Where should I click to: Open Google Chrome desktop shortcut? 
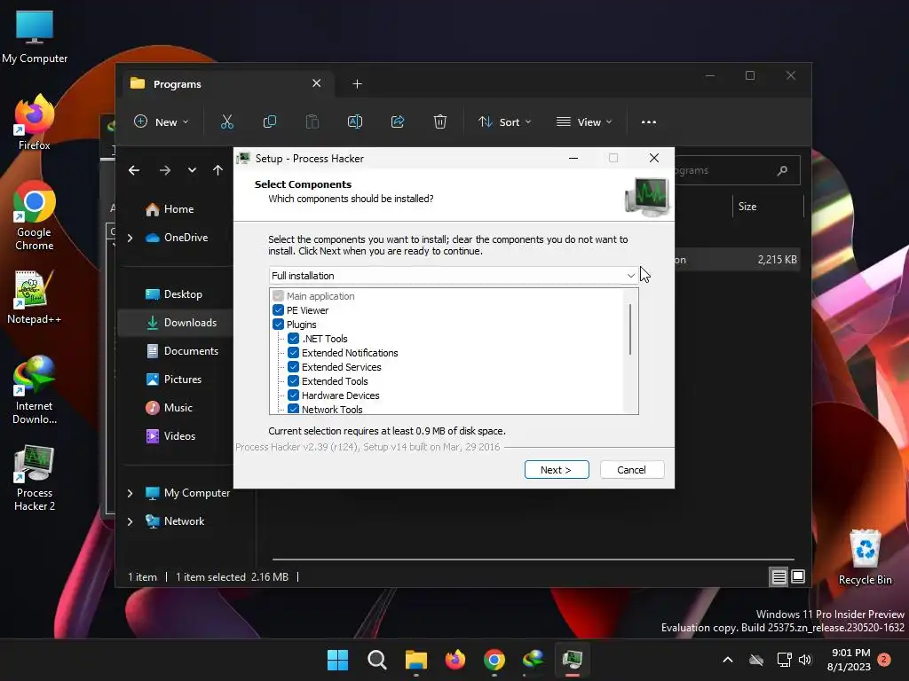[35, 216]
